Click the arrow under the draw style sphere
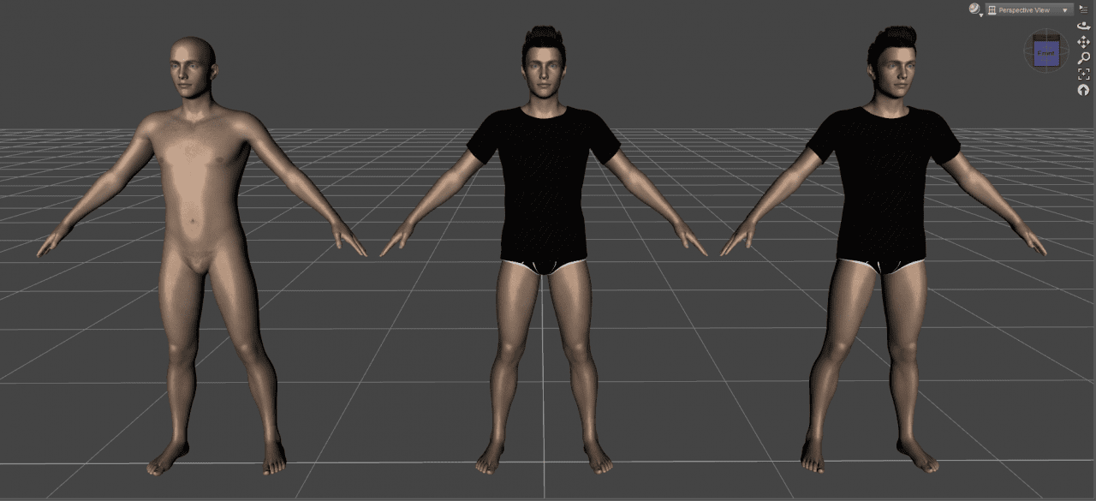 pos(980,15)
